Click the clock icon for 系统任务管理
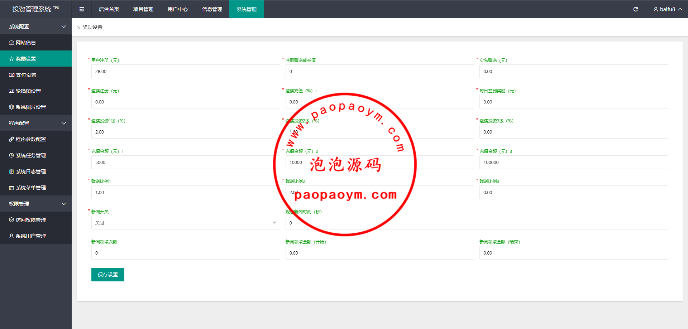 tap(11, 155)
